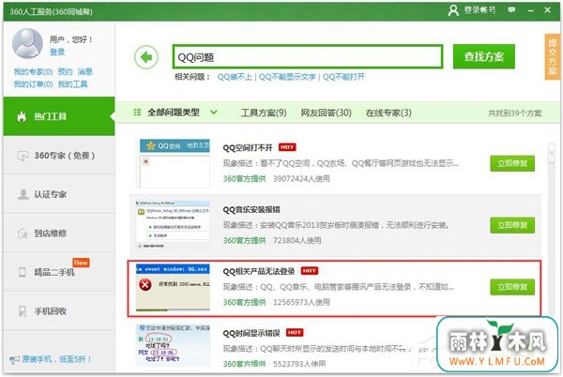Switch to 网友回答(30) tab

pos(326,113)
